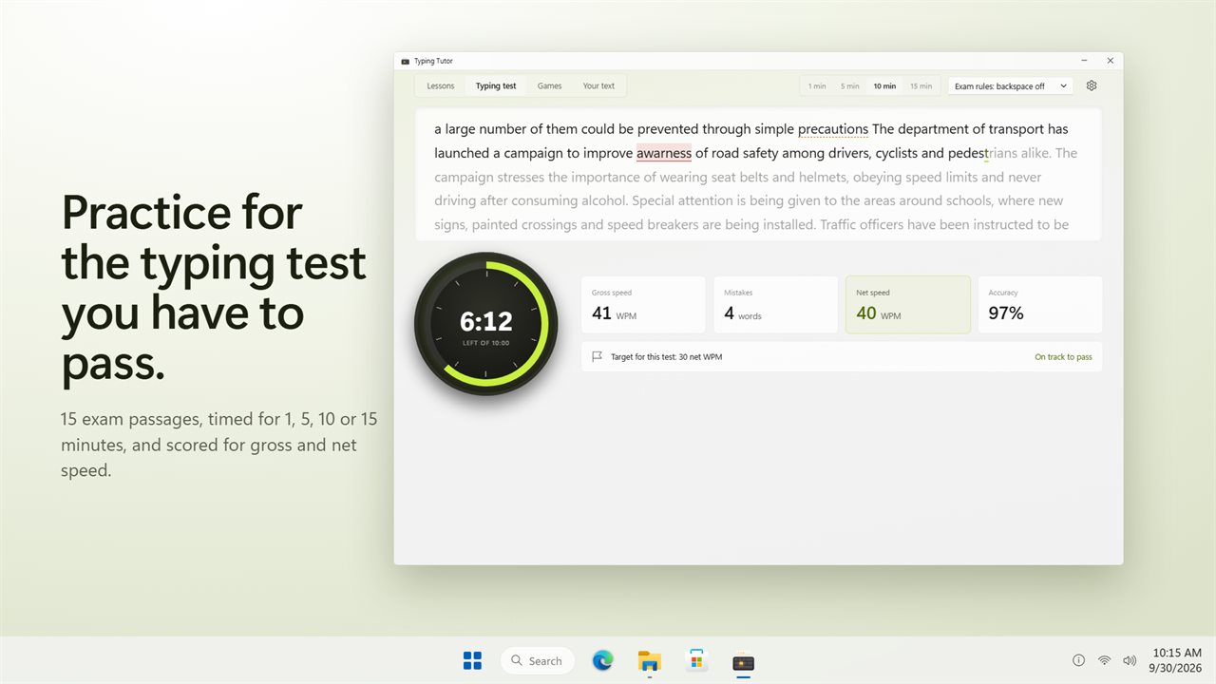The height and width of the screenshot is (684, 1216).
Task: Click the underlined word "precautions" in the passage
Action: (x=833, y=129)
